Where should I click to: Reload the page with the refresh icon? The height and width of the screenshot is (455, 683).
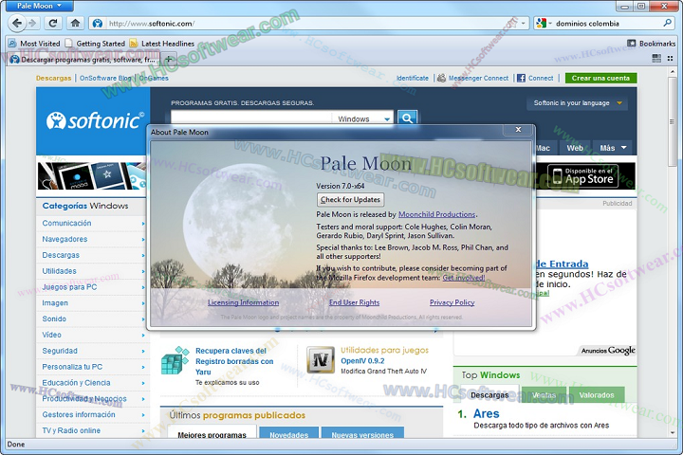53,23
